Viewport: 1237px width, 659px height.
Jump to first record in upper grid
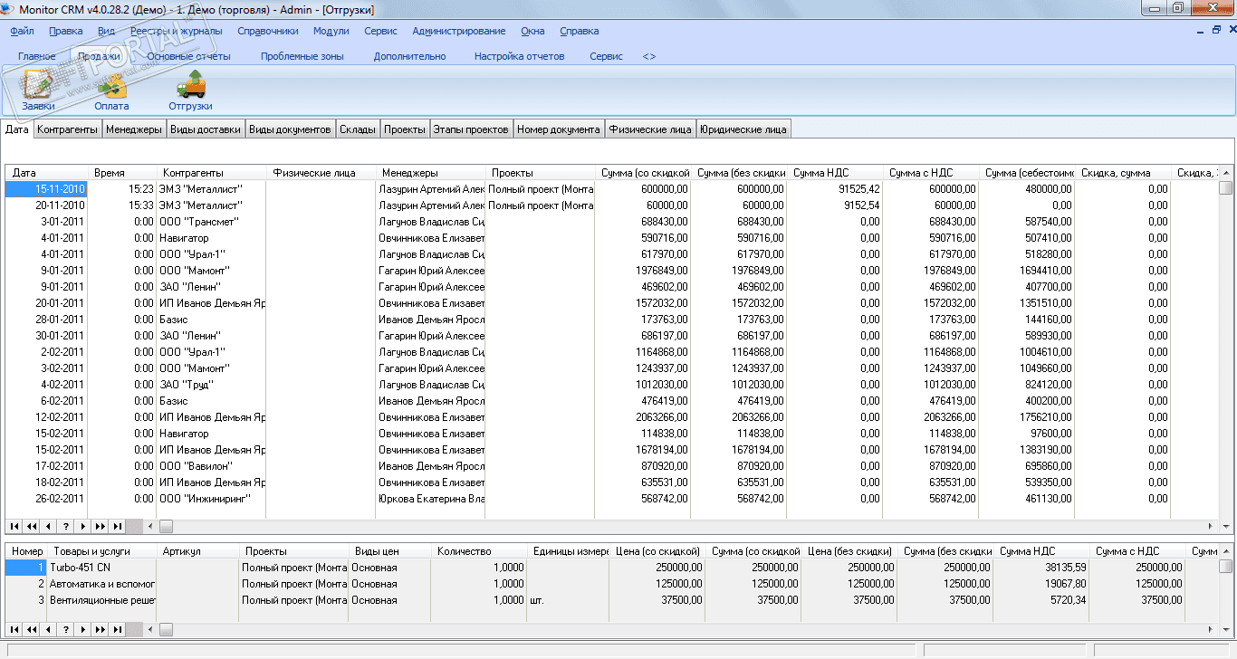(15, 526)
